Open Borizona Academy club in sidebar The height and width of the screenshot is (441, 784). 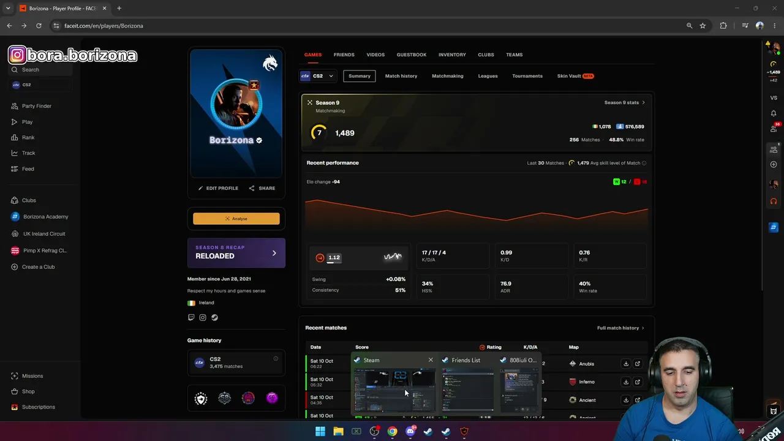coord(40,217)
